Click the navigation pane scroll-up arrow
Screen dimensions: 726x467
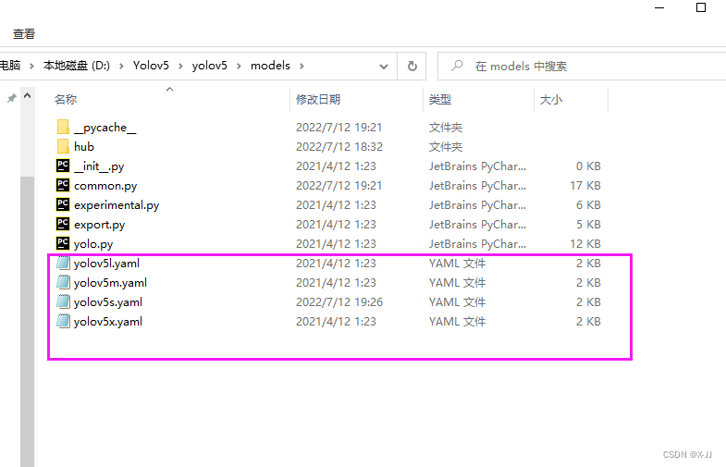tap(28, 96)
